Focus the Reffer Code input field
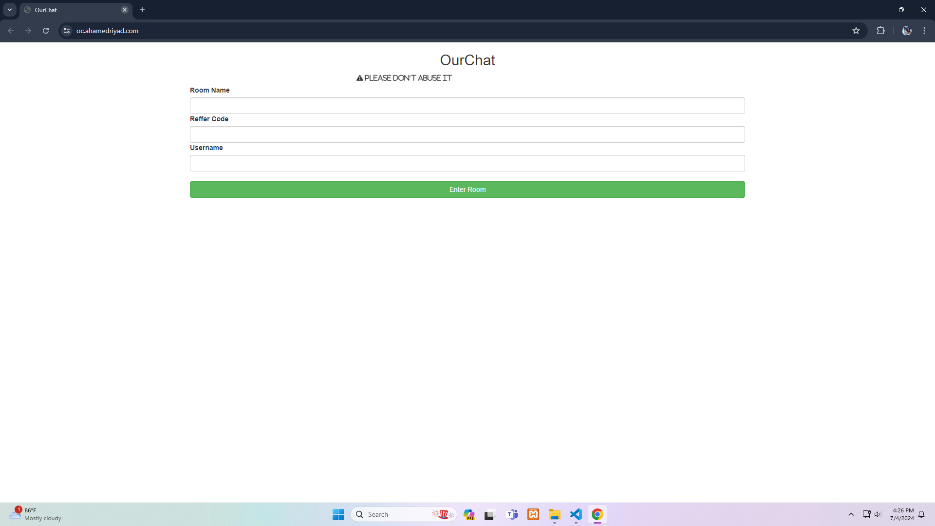The width and height of the screenshot is (935, 526). pos(467,134)
